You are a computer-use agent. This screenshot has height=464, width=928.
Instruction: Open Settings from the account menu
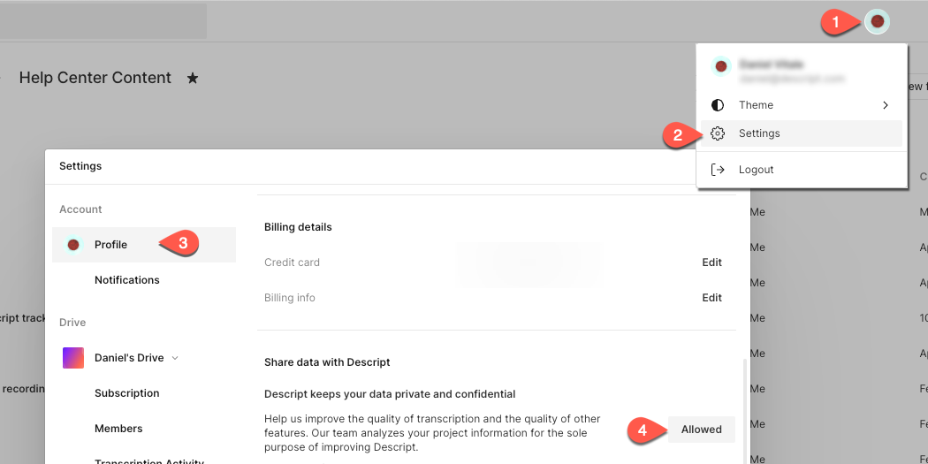coord(759,133)
